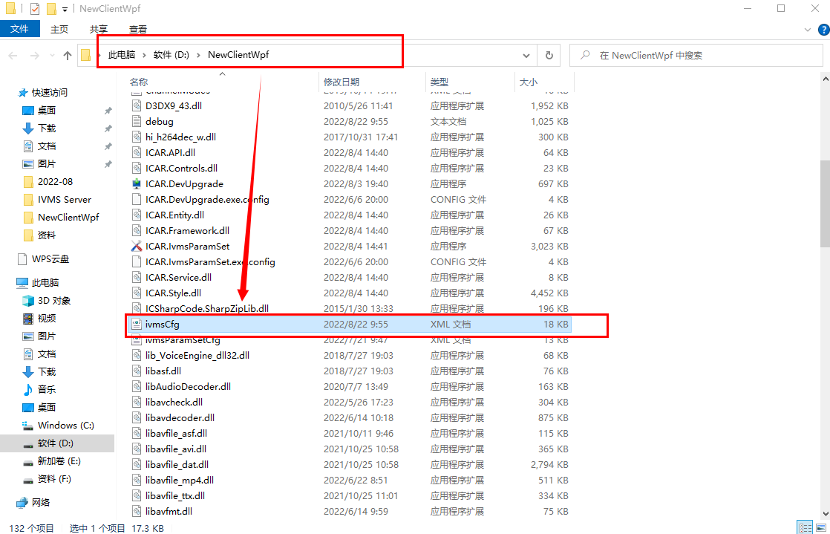
Task: Click the 2022-08 folder icon
Action: (x=29, y=182)
